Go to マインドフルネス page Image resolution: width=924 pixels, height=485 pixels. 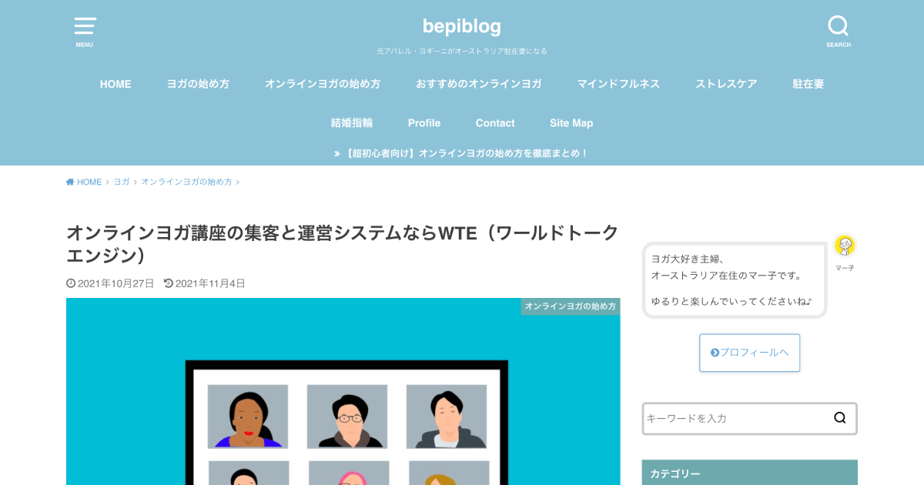tap(618, 84)
